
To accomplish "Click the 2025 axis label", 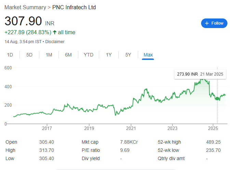I will point(213,128).
